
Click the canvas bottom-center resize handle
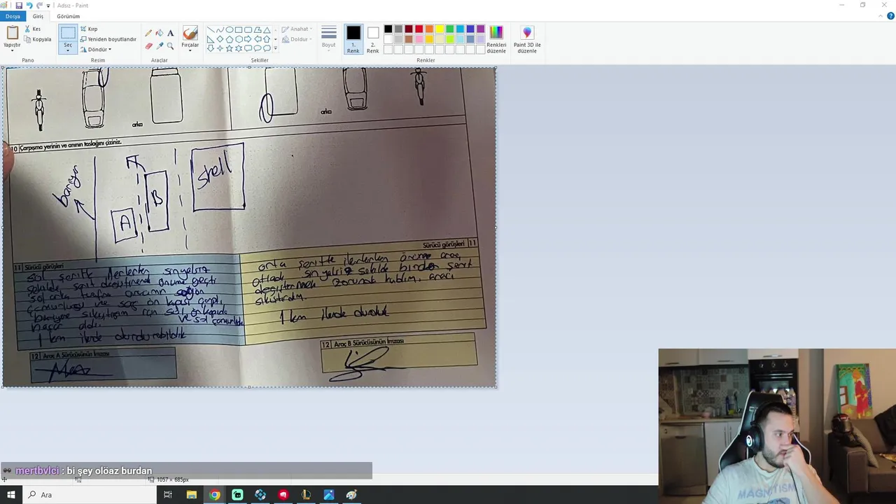coord(249,386)
